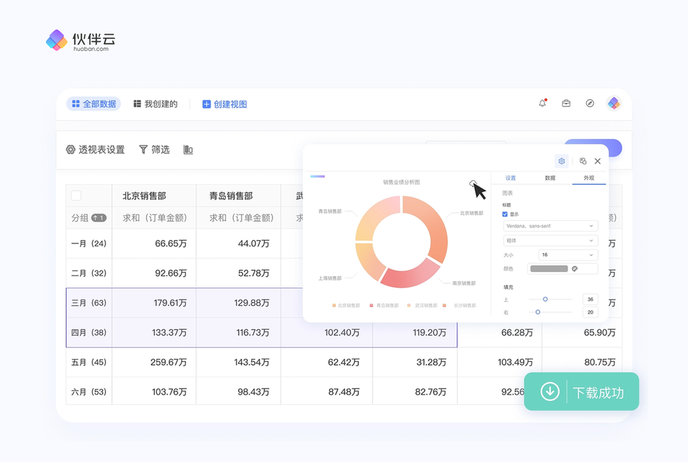Click the copy icon in chart panel

click(583, 161)
